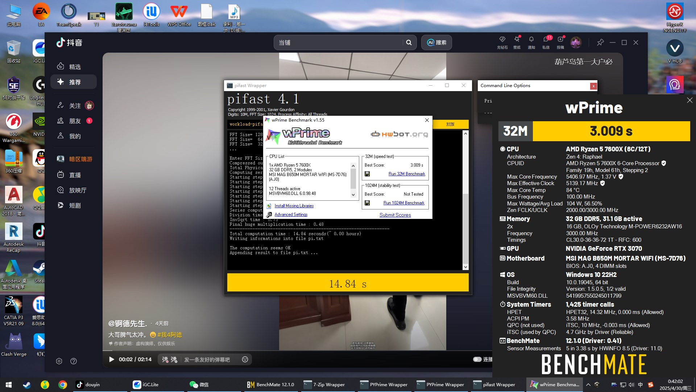Open 壁纸 wallpaper icon in Douyin header
Screen dimensions: 696x392
[x=517, y=42]
